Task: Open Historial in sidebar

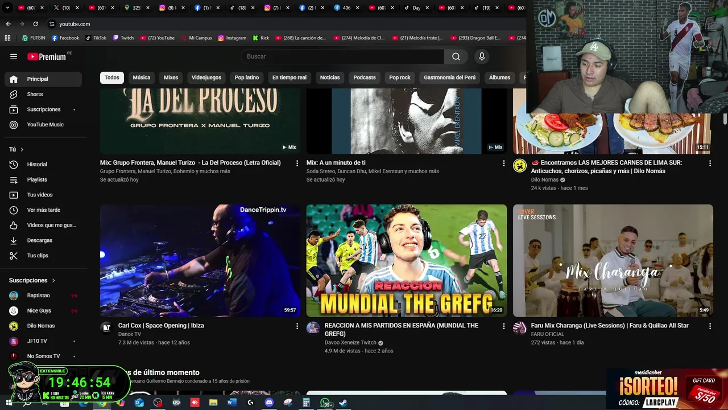Action: tap(43, 165)
